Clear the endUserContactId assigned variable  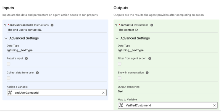[103, 93]
